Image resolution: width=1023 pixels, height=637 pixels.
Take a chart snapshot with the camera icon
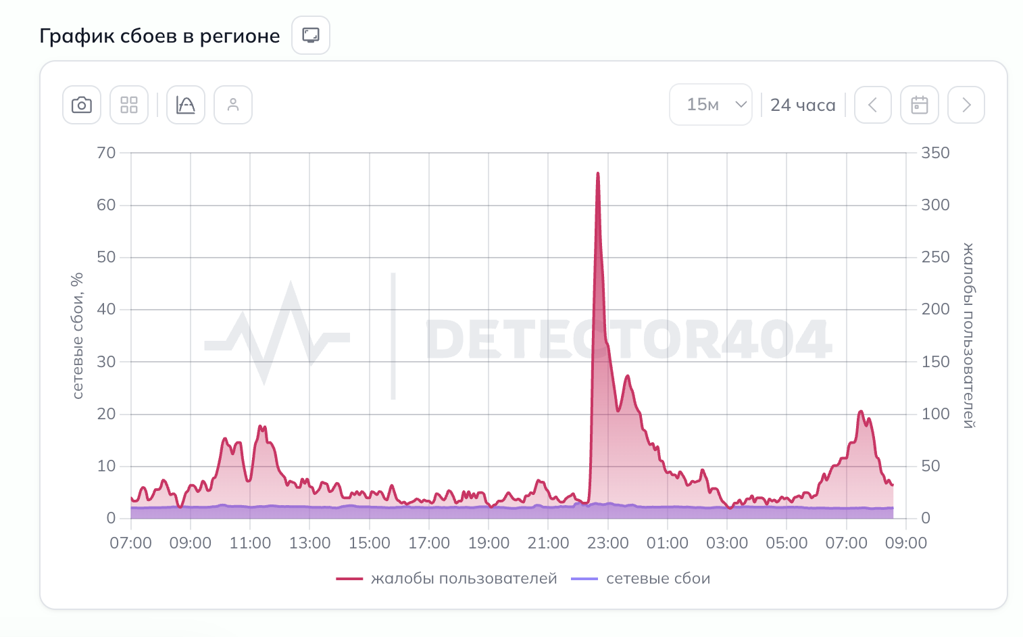[x=82, y=105]
